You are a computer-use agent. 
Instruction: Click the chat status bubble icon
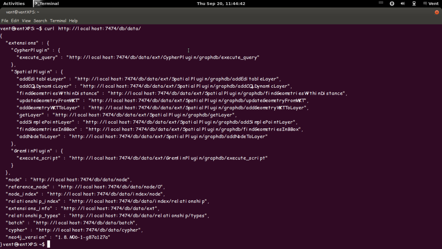425,3
